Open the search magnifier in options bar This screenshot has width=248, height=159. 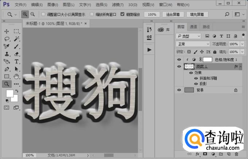(x=227, y=15)
